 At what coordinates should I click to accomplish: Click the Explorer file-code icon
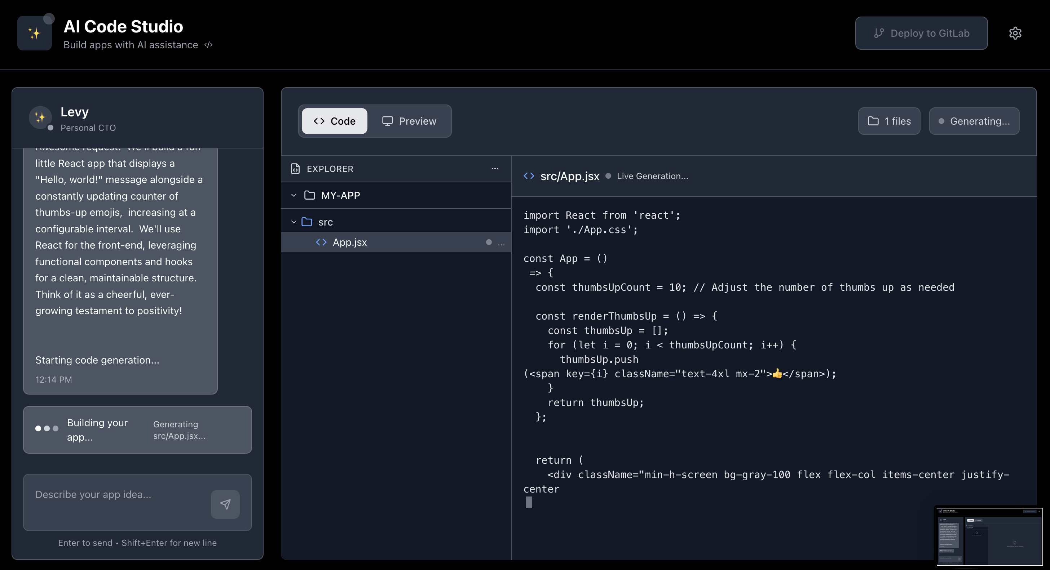tap(295, 169)
